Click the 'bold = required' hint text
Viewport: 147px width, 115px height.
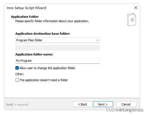[x=17, y=105]
